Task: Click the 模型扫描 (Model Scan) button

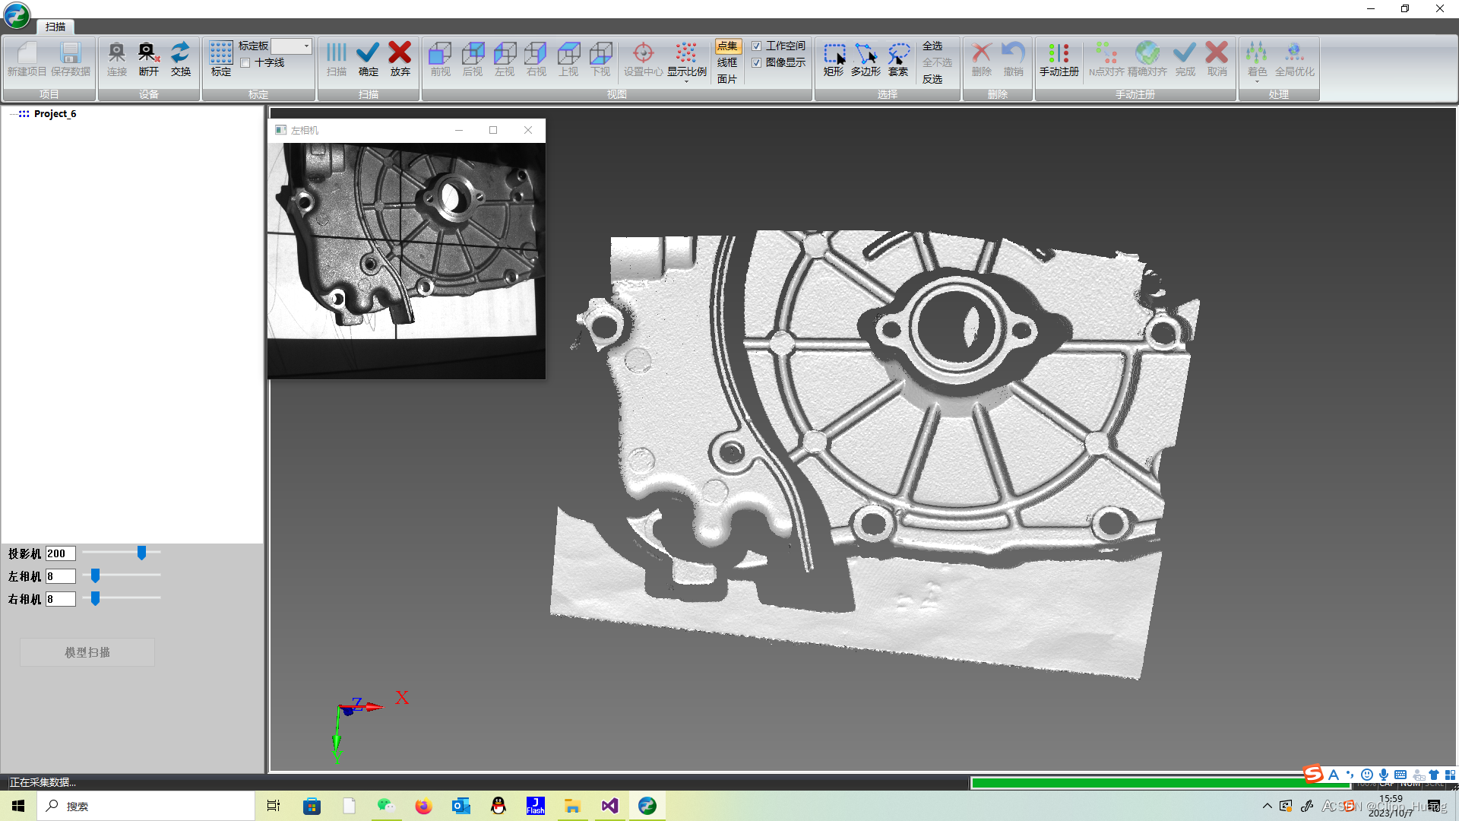Action: 87,651
